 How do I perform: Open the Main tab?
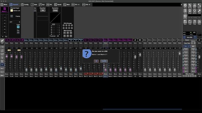(x=67, y=5)
